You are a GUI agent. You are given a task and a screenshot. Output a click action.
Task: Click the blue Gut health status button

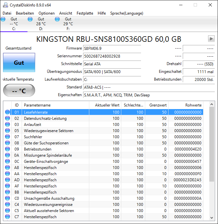pos(19,62)
